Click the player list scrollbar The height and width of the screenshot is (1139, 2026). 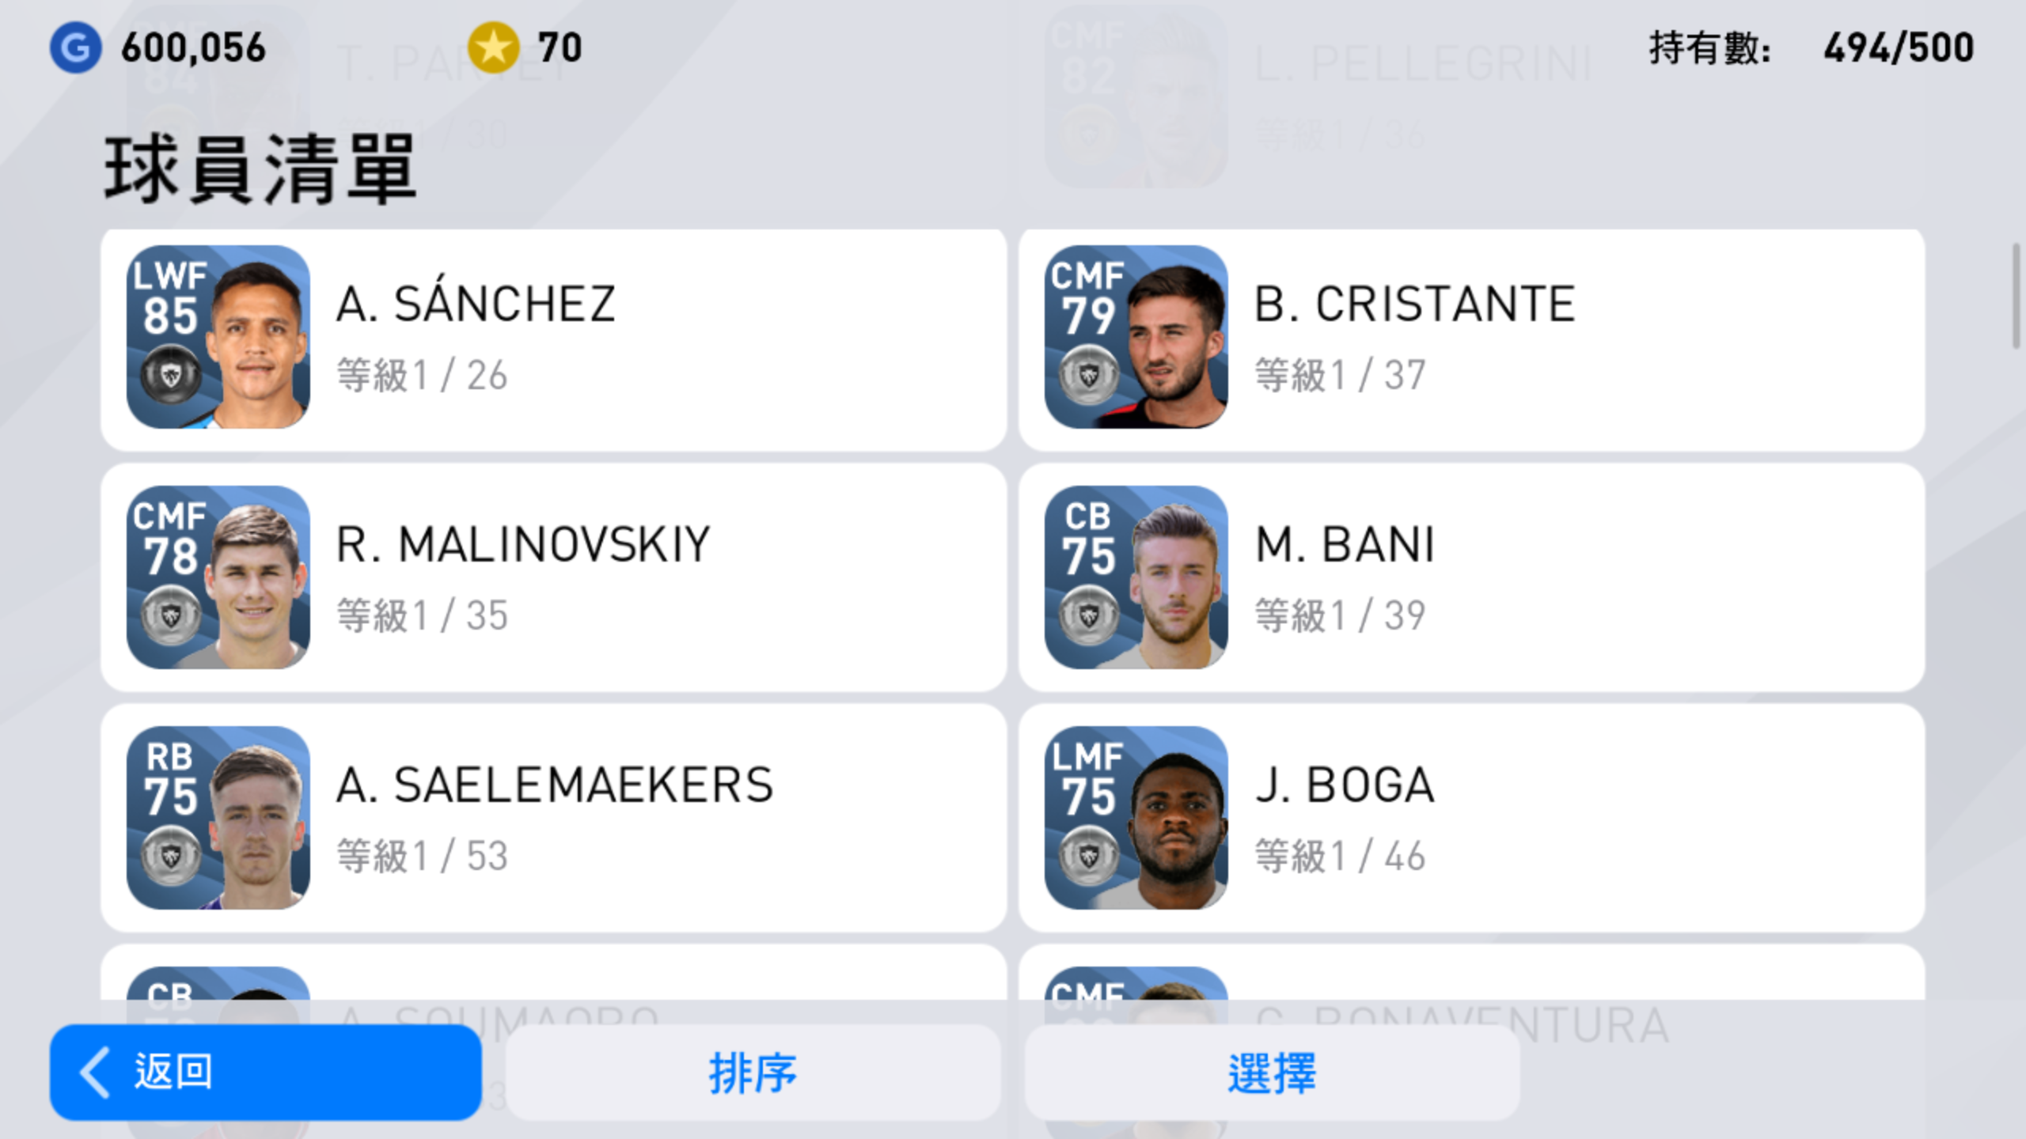click(2015, 296)
